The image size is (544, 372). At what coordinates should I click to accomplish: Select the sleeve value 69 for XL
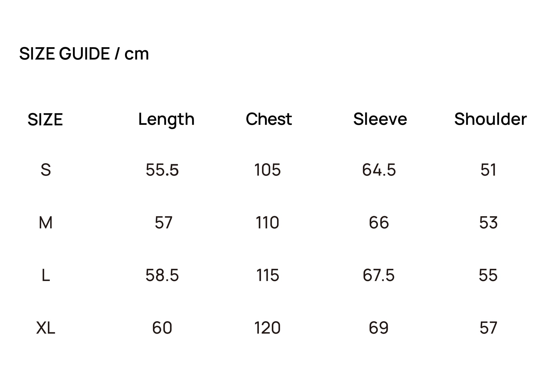point(379,328)
